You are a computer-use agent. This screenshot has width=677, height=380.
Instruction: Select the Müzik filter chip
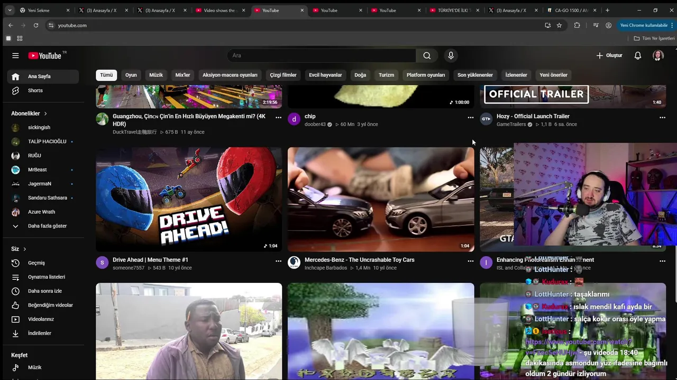(156, 75)
